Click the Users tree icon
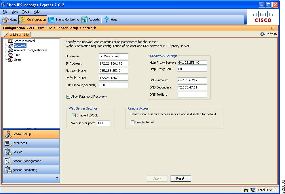The height and width of the screenshot is (194, 285). (x=11, y=59)
